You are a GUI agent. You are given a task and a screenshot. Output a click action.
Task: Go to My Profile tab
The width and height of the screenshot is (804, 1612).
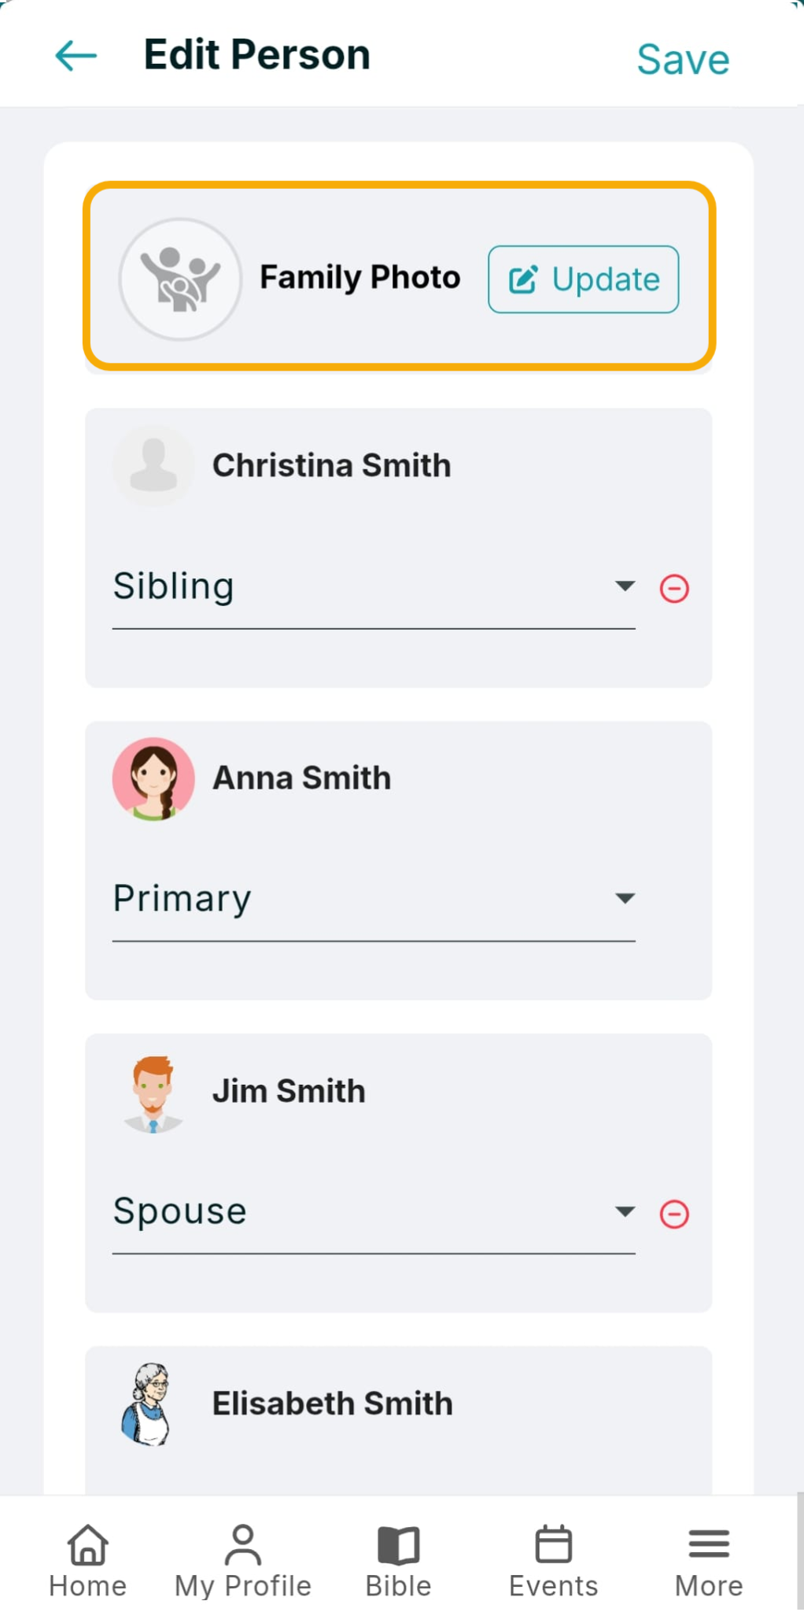243,1562
